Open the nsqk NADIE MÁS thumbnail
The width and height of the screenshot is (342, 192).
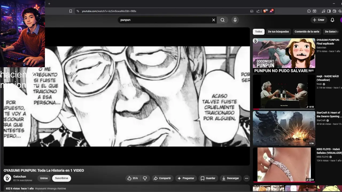(x=284, y=92)
